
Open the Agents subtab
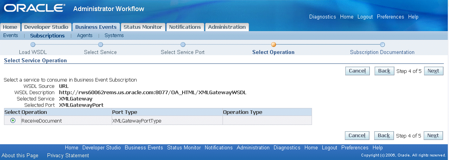[85, 35]
